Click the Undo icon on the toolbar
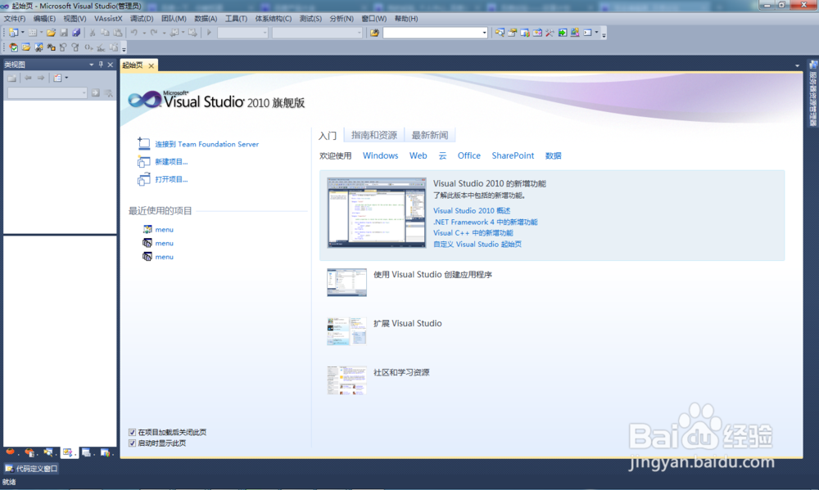The width and height of the screenshot is (819, 490). (x=133, y=33)
